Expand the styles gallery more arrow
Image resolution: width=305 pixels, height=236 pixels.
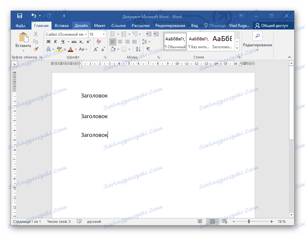tap(237, 48)
